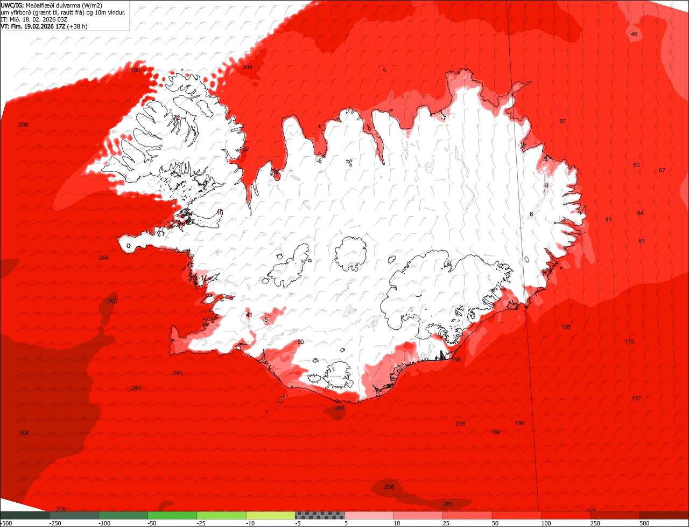Pick the yellow-green swatch between -10 and -5
689x527 pixels.
[x=270, y=515]
